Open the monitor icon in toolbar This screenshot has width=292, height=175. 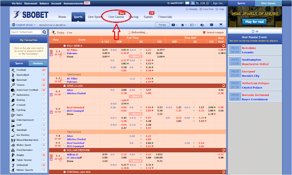coord(212,25)
